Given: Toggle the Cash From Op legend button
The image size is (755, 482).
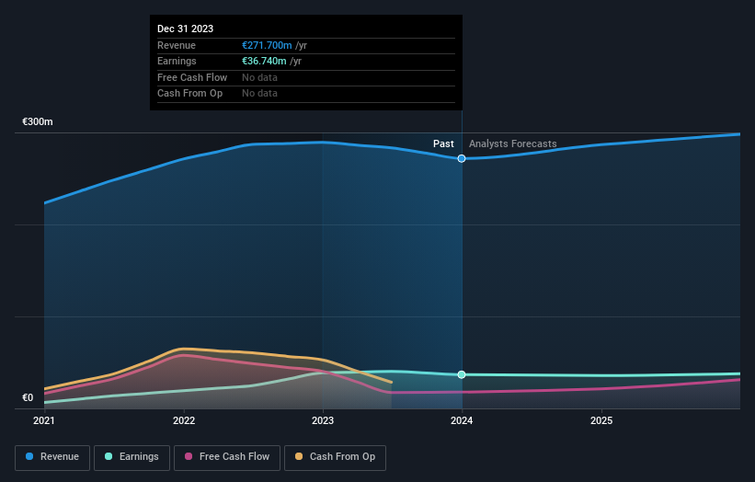Looking at the screenshot, I should (x=335, y=457).
